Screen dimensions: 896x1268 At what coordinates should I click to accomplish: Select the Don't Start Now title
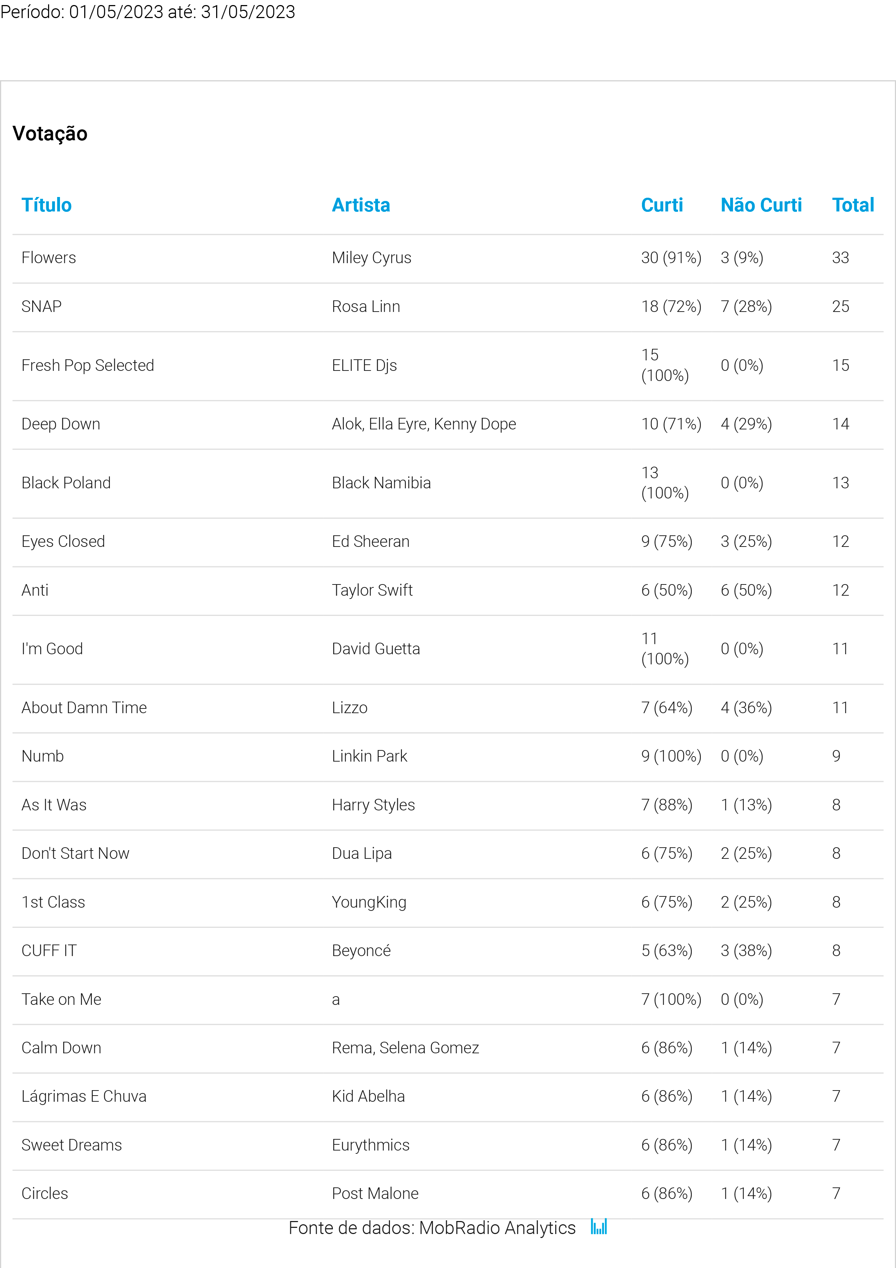click(x=75, y=854)
